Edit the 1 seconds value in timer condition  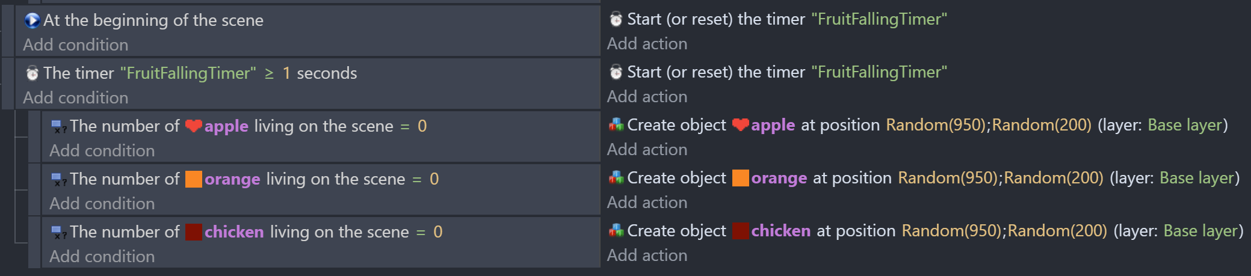click(286, 73)
